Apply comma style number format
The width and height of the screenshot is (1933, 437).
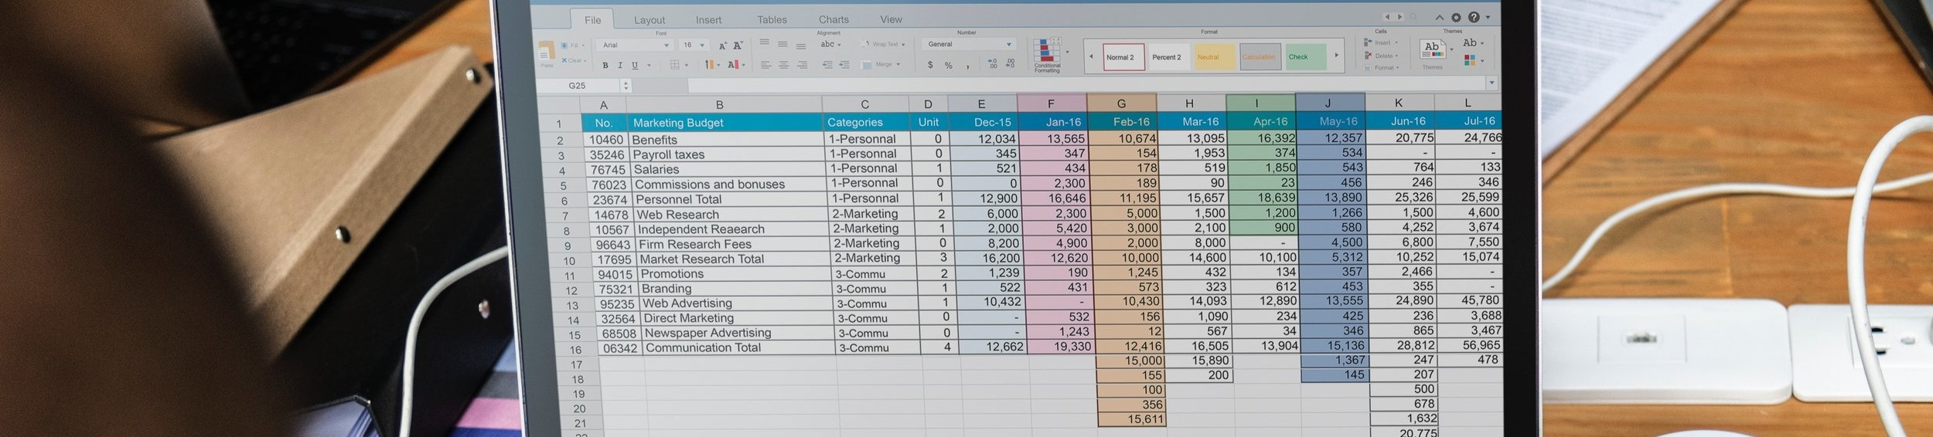click(x=967, y=66)
